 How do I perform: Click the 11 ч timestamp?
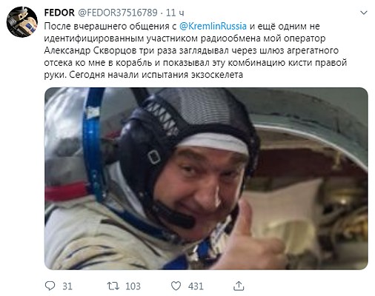[x=175, y=13]
